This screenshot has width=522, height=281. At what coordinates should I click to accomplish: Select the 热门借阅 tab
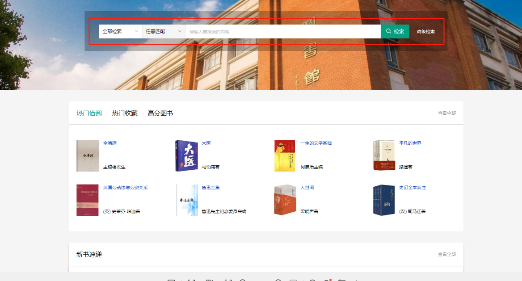(x=89, y=113)
